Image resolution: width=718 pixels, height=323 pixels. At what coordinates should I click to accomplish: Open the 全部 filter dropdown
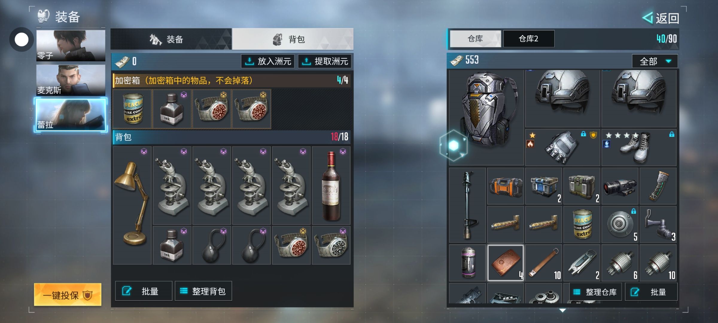point(655,61)
